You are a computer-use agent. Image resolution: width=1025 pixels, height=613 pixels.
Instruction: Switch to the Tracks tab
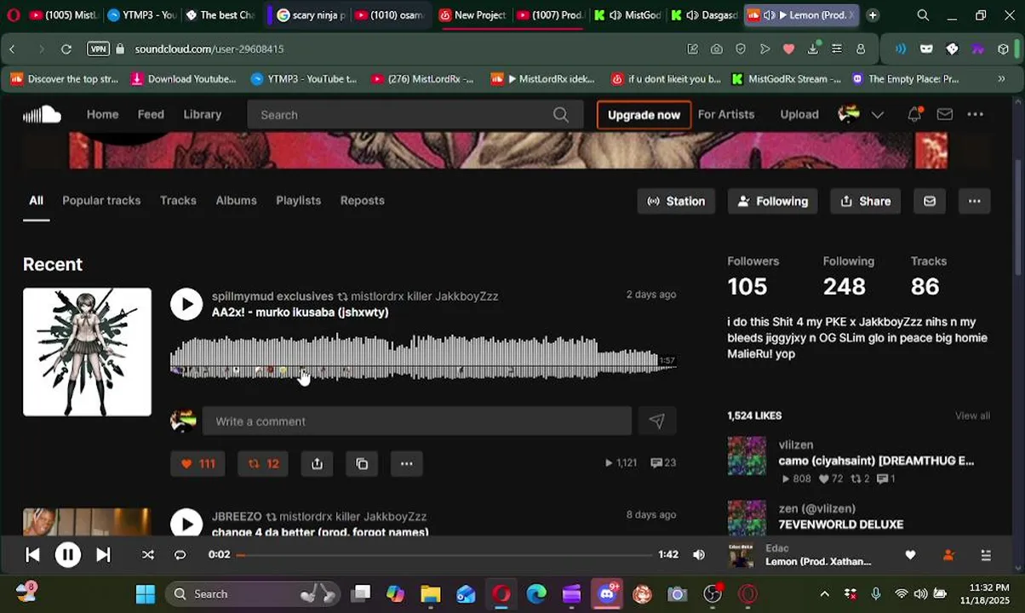[x=178, y=201]
